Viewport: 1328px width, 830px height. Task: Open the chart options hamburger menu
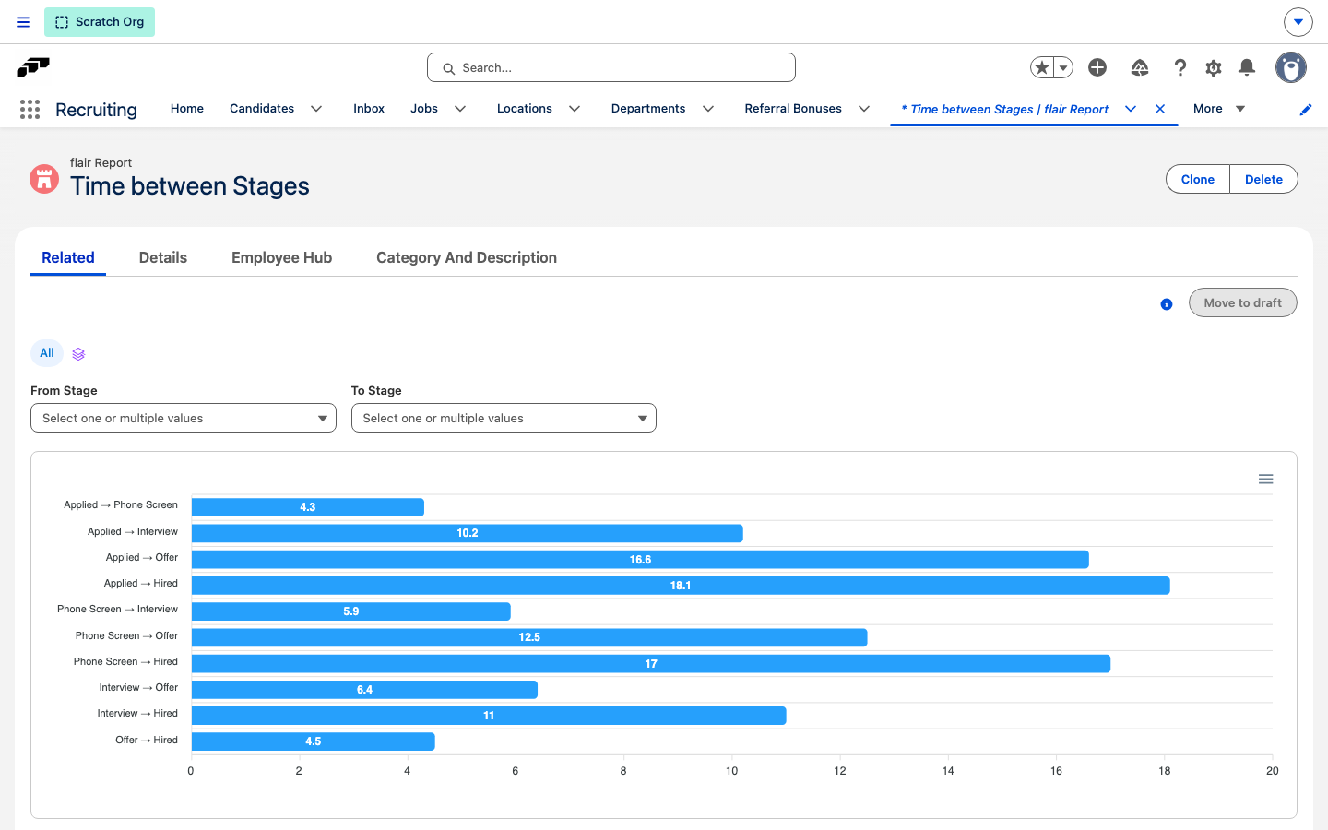[x=1265, y=479]
